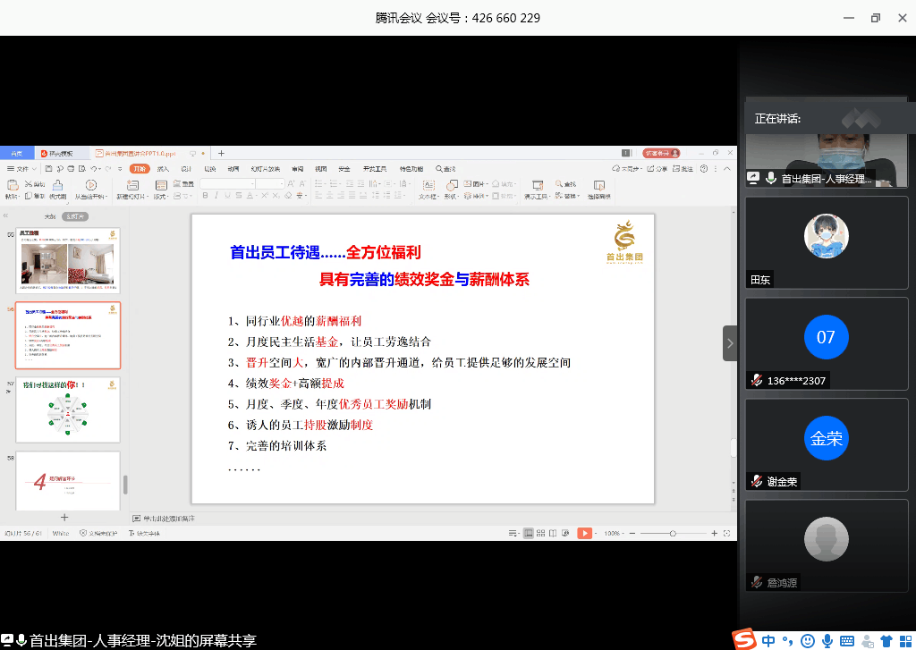The height and width of the screenshot is (650, 916).
Task: Click the orange slideshow play button
Action: coord(584,533)
